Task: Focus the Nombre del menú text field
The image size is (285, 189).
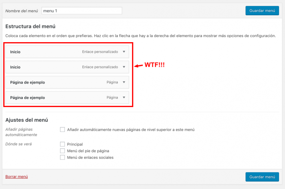Action: point(81,11)
